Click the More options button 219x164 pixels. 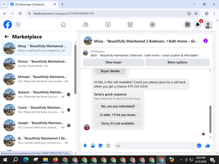tap(177, 62)
